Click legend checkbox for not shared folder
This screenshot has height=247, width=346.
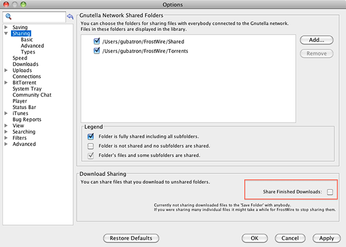[x=91, y=146]
